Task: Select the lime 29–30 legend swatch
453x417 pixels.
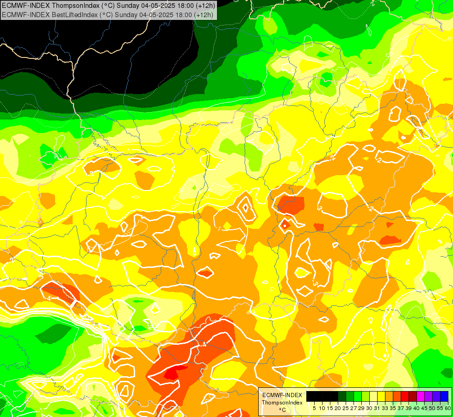Action: (366, 396)
